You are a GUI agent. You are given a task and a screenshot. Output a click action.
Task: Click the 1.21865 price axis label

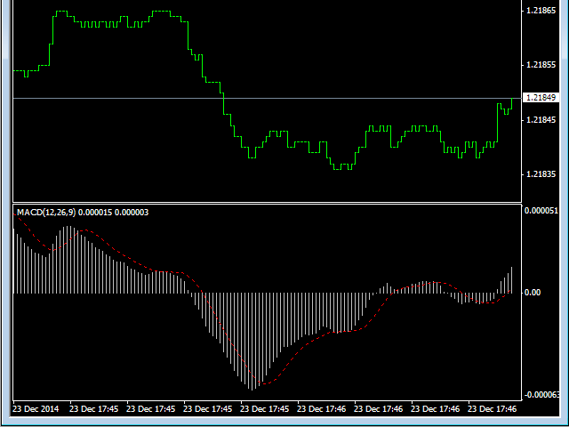click(x=541, y=11)
